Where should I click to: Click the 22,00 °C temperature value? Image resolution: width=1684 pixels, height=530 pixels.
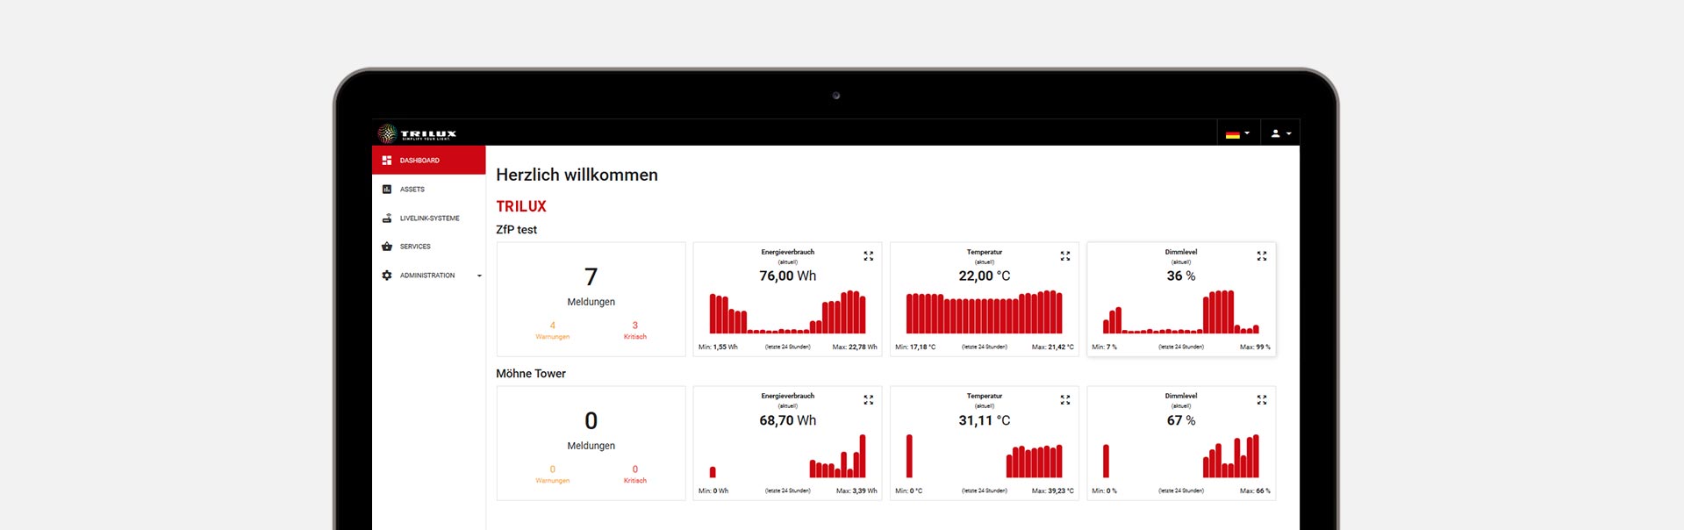click(984, 276)
